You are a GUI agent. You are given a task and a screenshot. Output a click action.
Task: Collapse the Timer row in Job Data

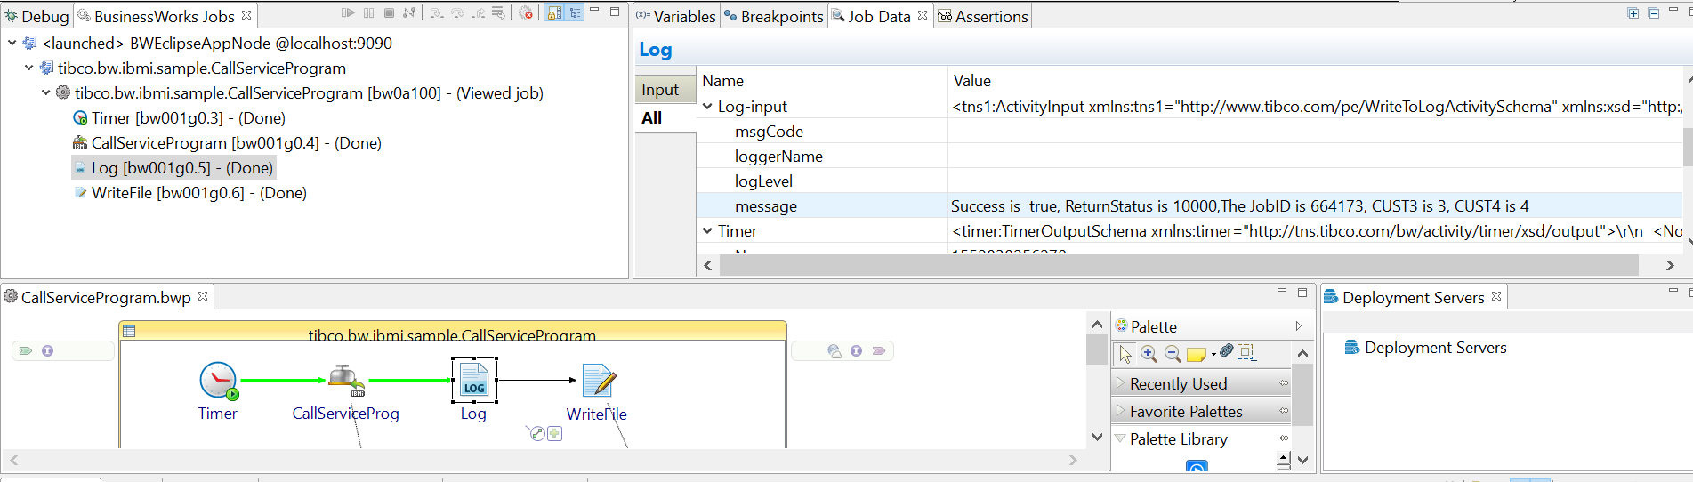[708, 231]
